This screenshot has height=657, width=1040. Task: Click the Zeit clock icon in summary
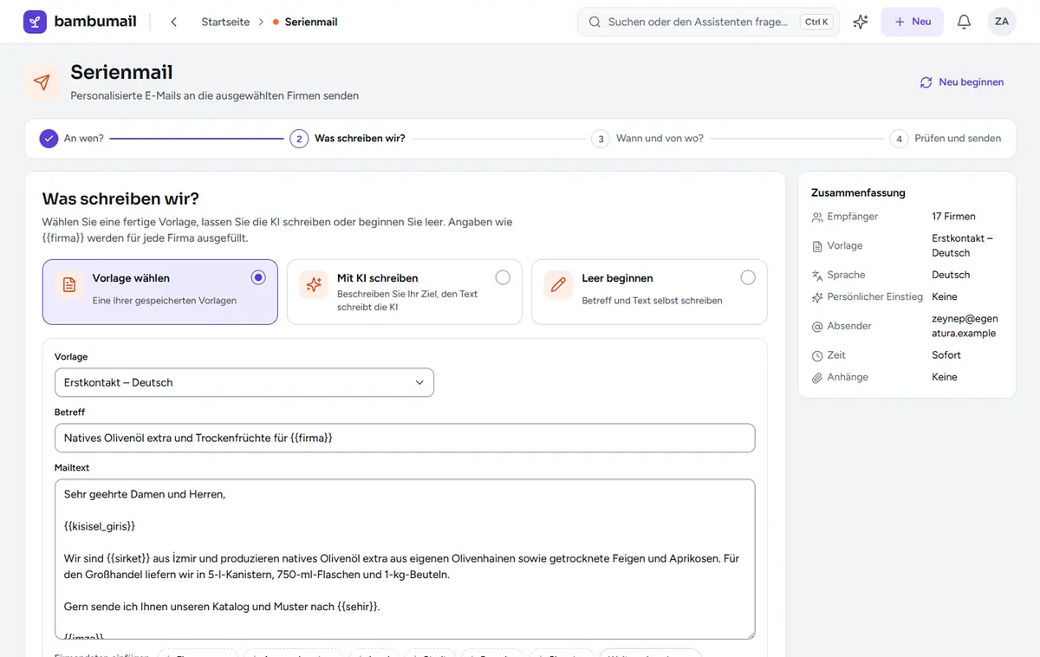(817, 355)
